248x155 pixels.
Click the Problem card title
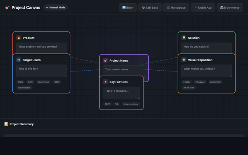click(x=29, y=38)
